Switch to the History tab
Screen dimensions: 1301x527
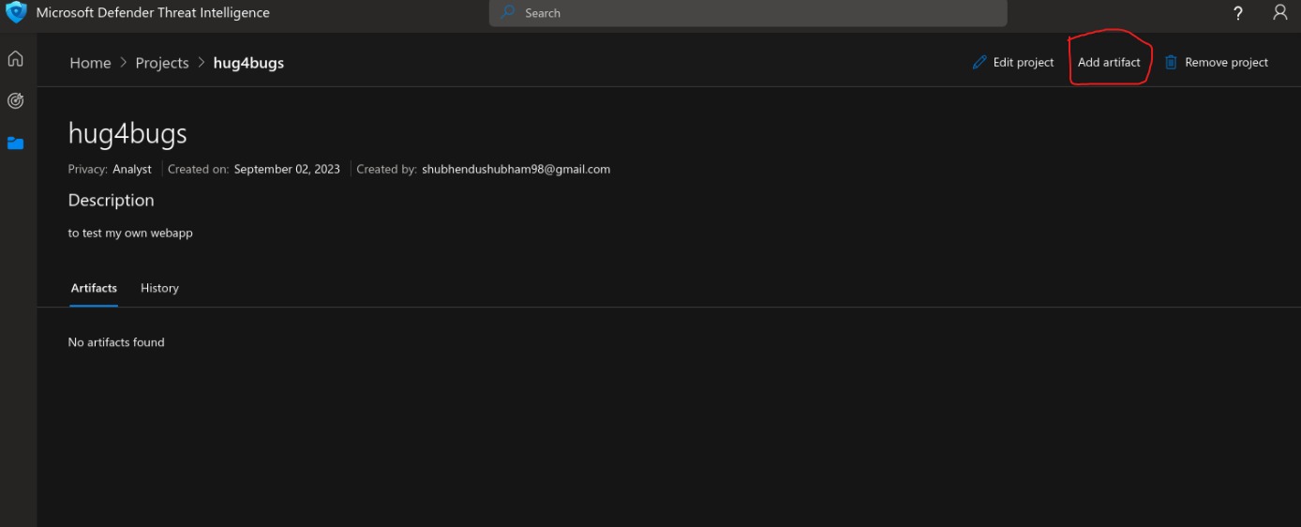(159, 288)
